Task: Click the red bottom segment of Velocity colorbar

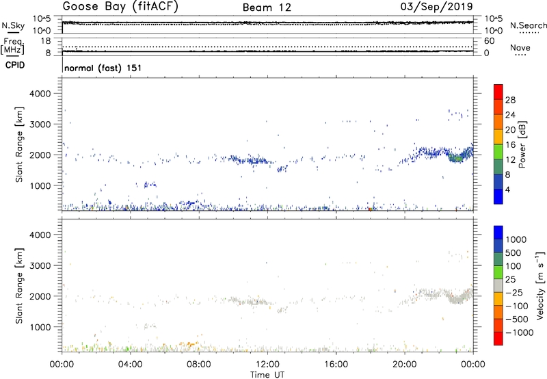Action: point(498,339)
